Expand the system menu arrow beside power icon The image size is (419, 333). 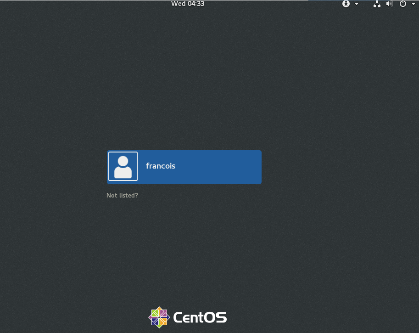coord(413,4)
